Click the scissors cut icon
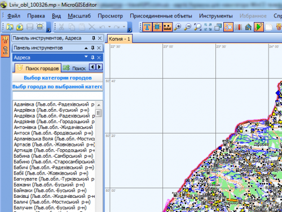This screenshot has height=212, width=282. click(61, 27)
